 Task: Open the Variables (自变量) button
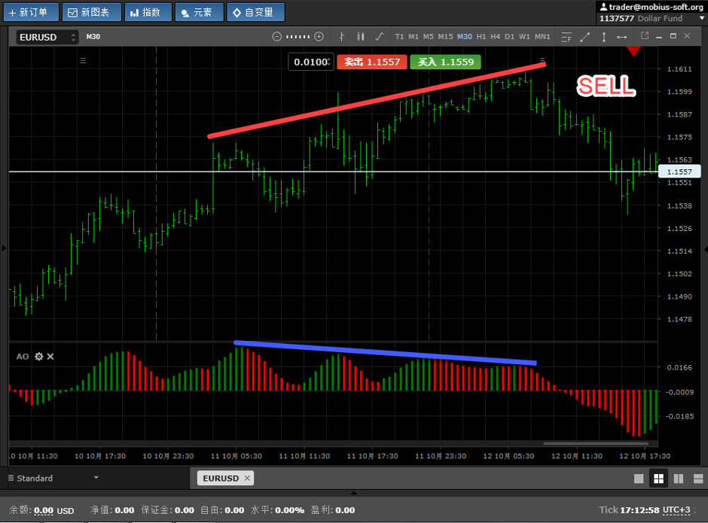click(255, 12)
